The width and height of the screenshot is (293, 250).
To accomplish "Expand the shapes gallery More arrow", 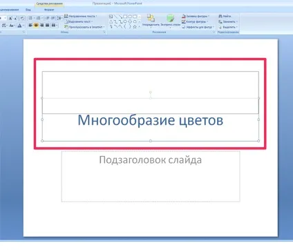I will coord(140,27).
